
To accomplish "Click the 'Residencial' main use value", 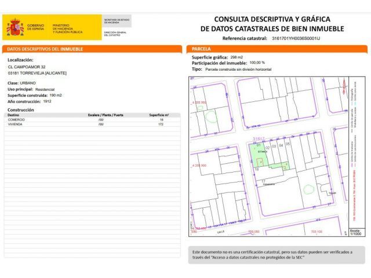I will tap(45, 89).
